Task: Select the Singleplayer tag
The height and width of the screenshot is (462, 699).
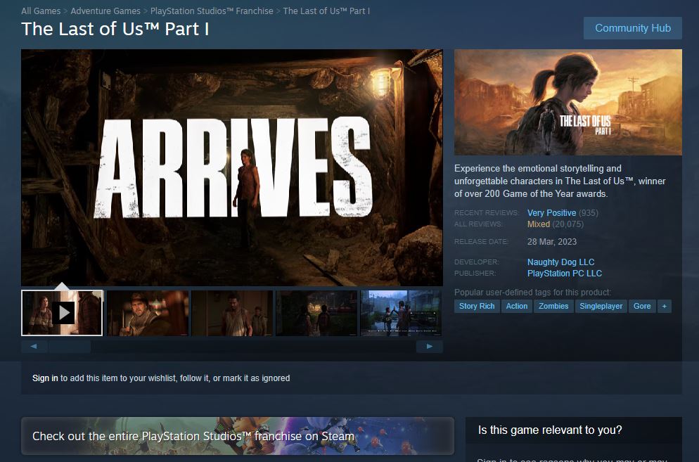Action: click(601, 306)
